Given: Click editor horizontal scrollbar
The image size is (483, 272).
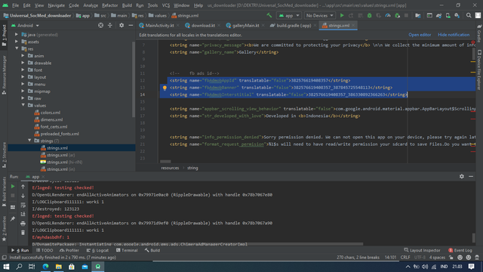Looking at the screenshot, I should click(165, 161).
